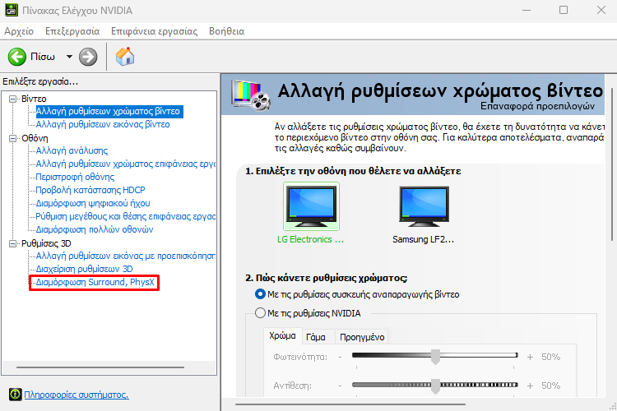Open Αλλαγή ρυθμίσεων εικόνας βίντεο

pyautogui.click(x=103, y=124)
